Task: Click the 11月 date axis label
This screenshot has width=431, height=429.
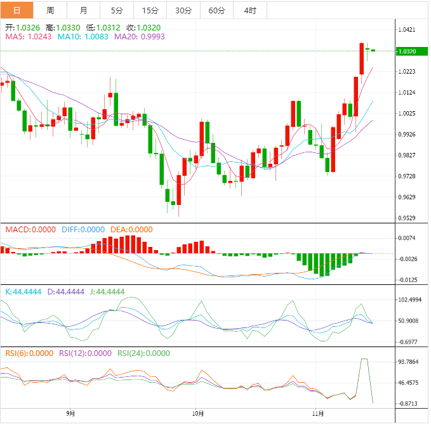Action: tap(318, 413)
